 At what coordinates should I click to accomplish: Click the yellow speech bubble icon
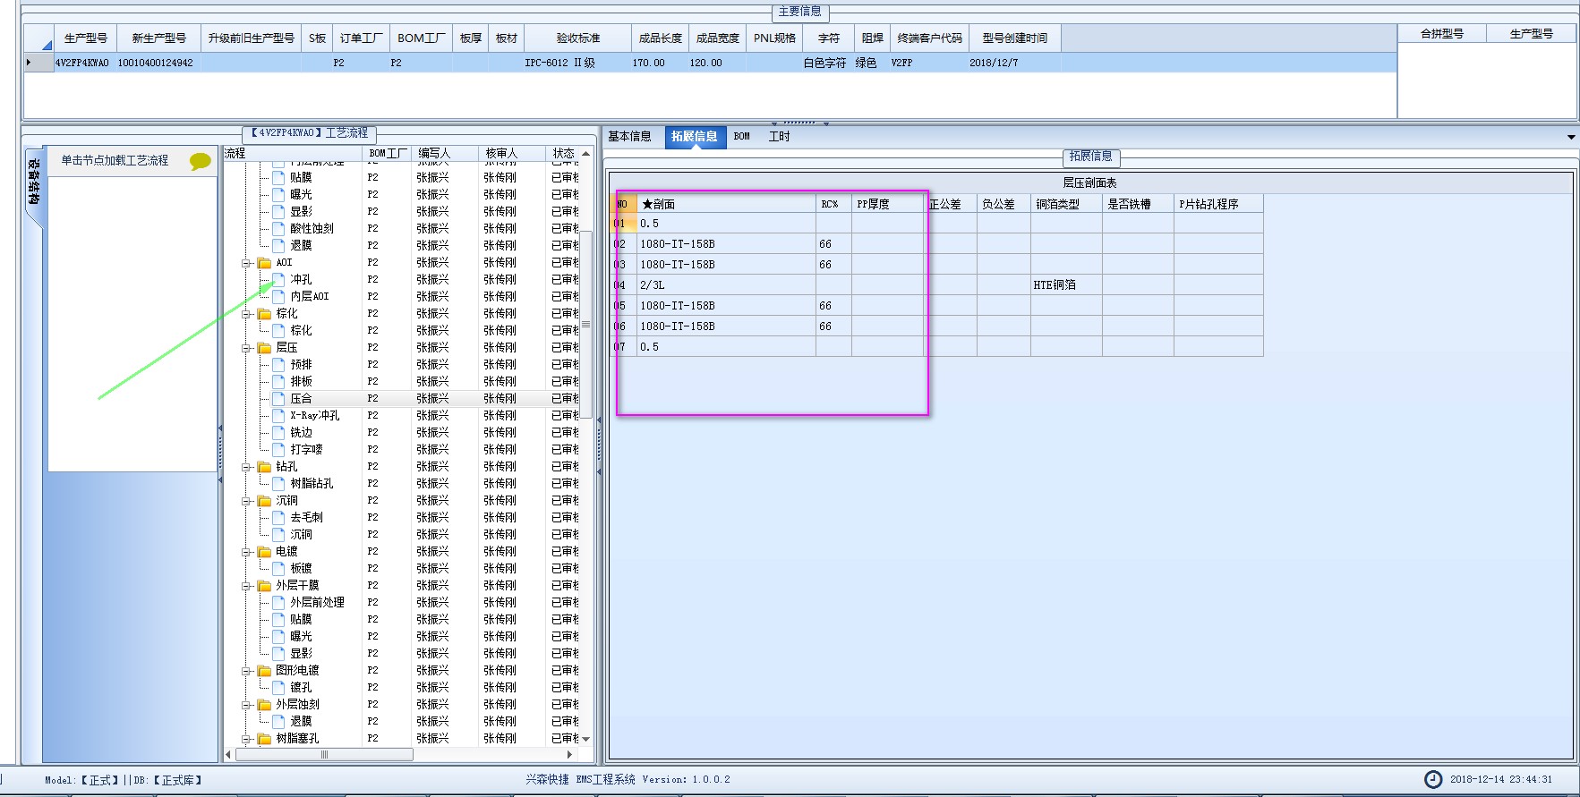pos(200,161)
